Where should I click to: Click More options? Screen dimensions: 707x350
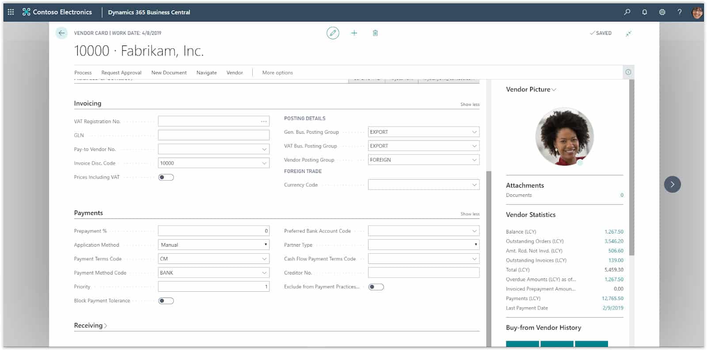point(277,72)
